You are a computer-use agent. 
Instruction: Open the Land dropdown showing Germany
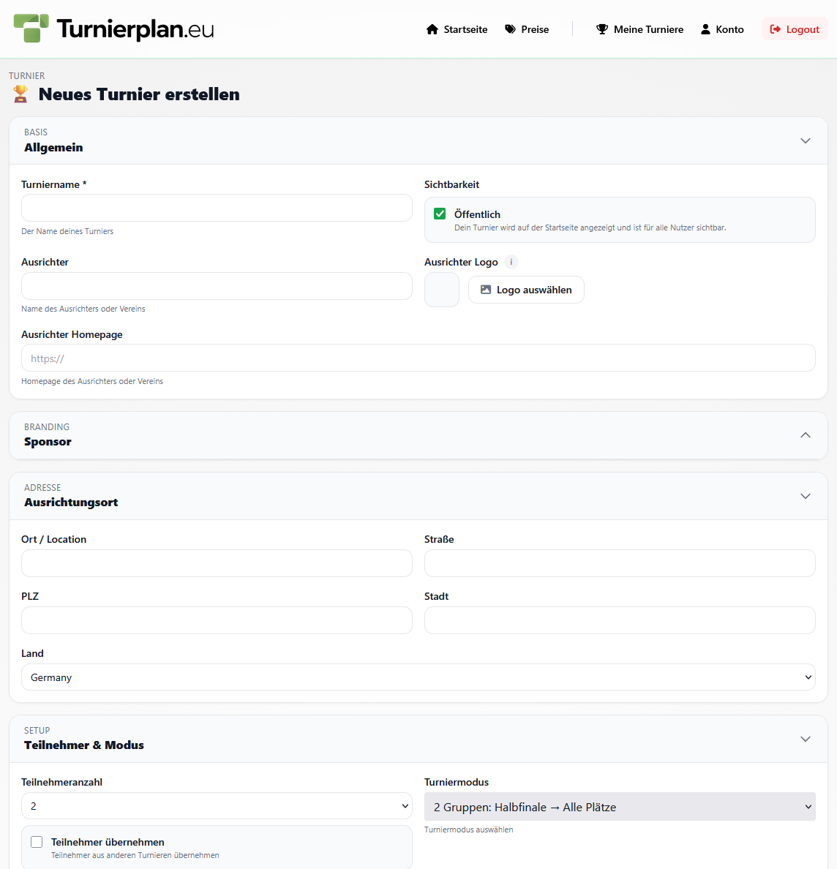(x=418, y=677)
